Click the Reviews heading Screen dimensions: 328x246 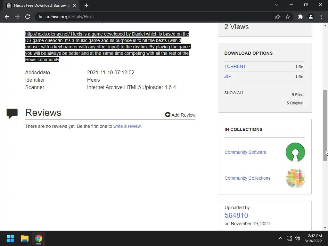coord(43,113)
